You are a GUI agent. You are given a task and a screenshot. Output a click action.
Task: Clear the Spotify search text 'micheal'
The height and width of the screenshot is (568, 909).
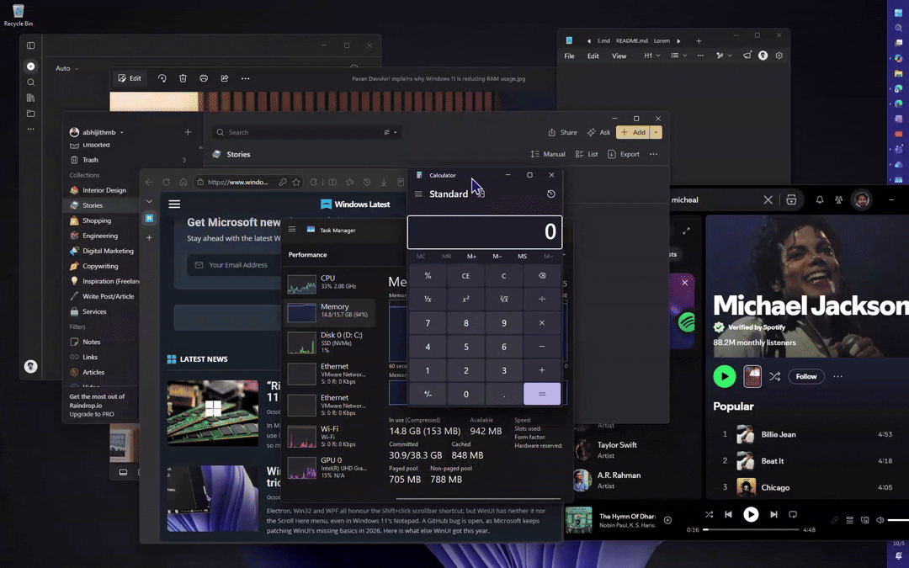pos(768,199)
